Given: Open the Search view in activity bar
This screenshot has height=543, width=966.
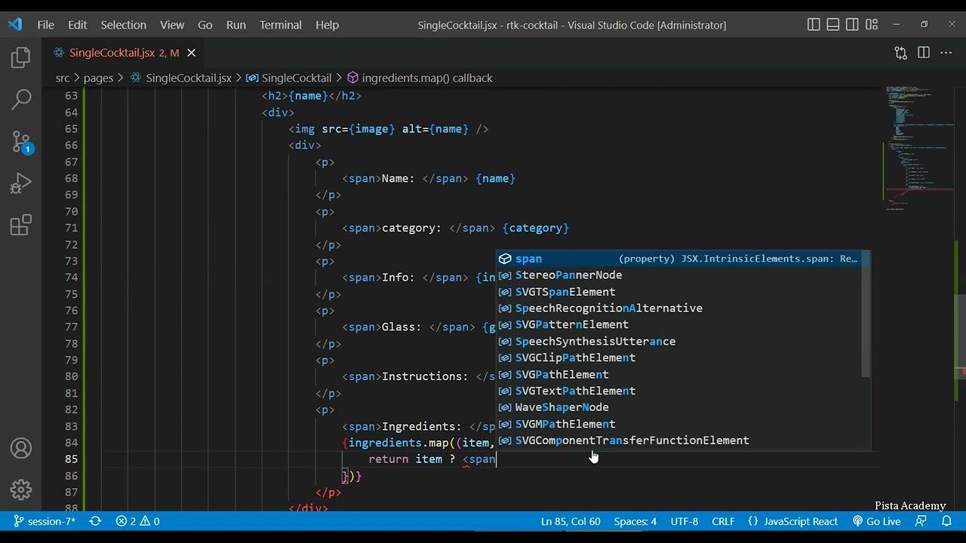Looking at the screenshot, I should [21, 99].
